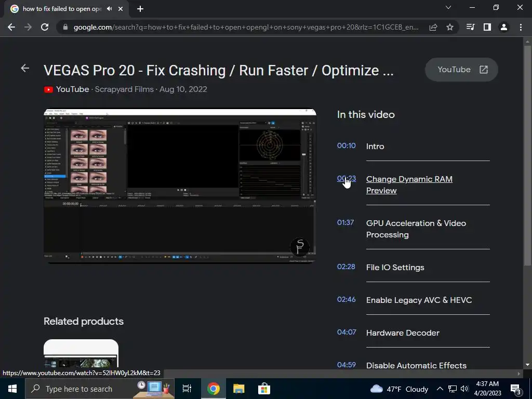The width and height of the screenshot is (532, 399).
Task: Bookmark this page with the star icon
Action: click(450, 27)
